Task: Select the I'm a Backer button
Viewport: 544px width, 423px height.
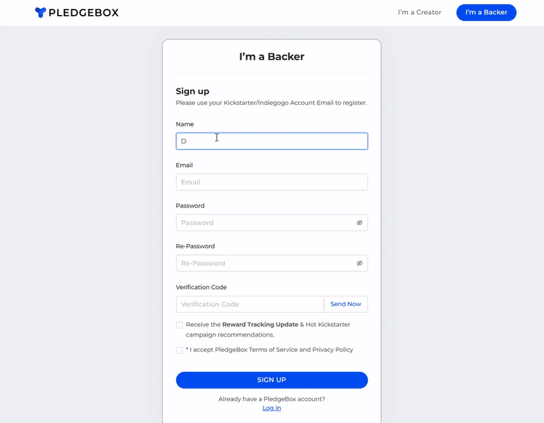Action: (x=486, y=12)
